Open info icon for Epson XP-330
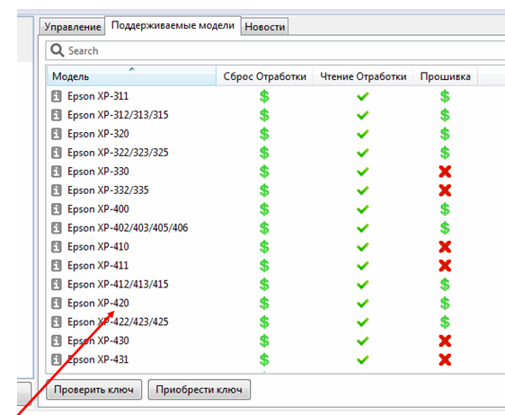This screenshot has height=415, width=505. click(x=57, y=172)
